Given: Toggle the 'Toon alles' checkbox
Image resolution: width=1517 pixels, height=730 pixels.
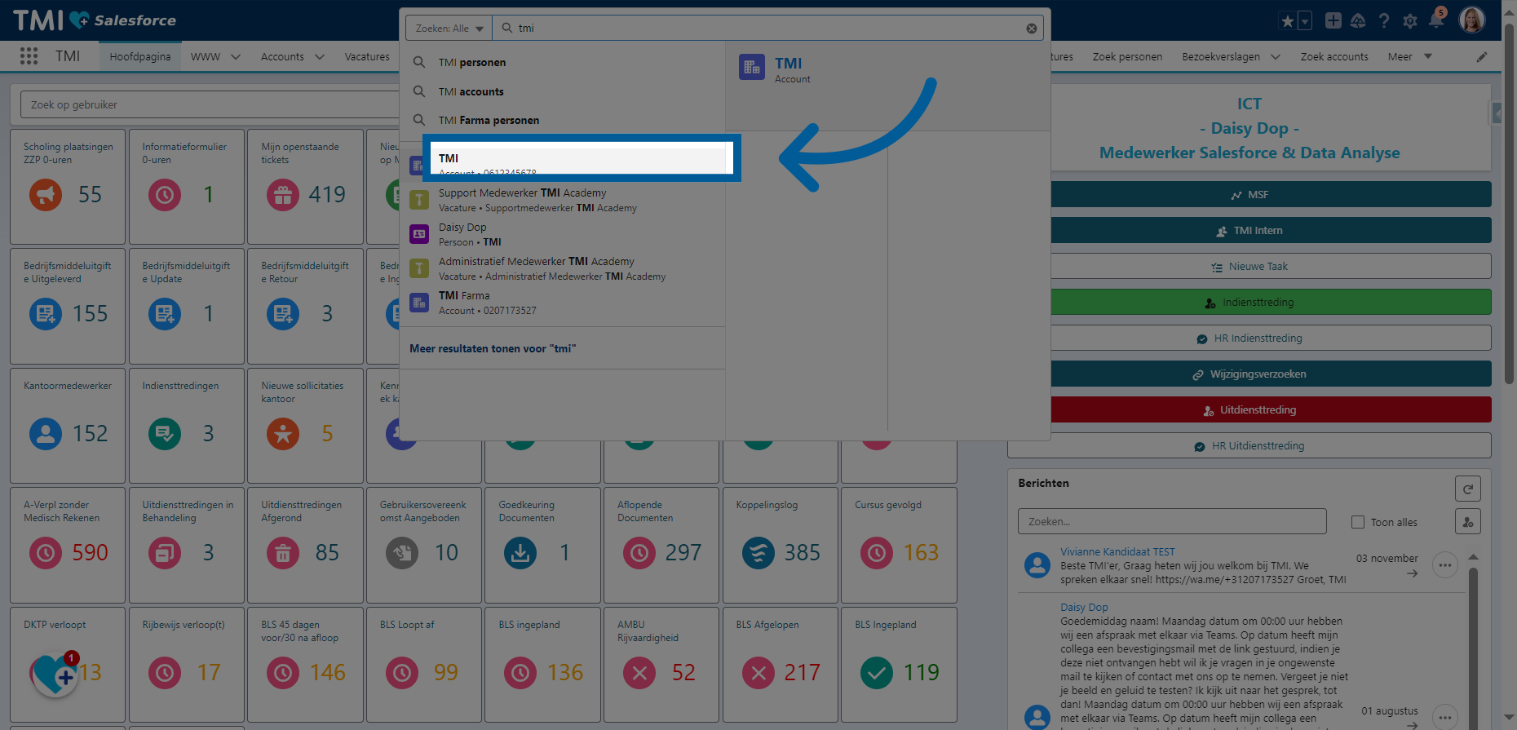Looking at the screenshot, I should point(1358,522).
